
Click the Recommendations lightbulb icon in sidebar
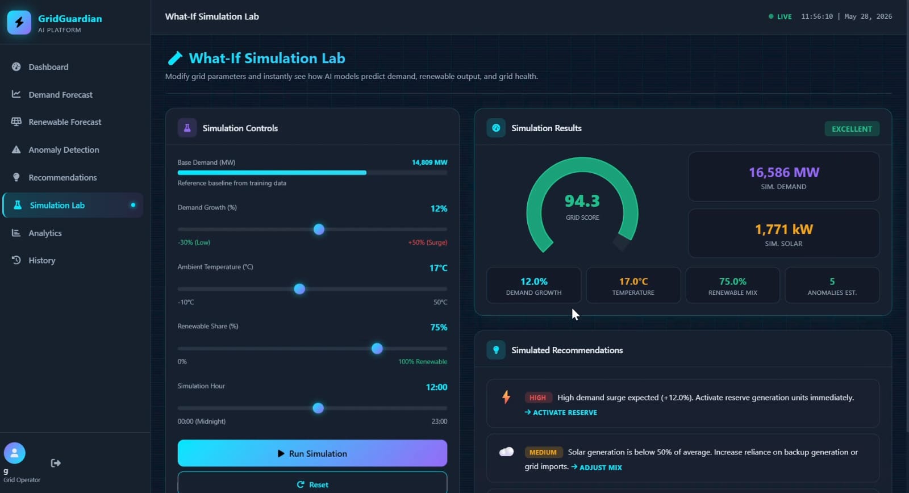[16, 177]
